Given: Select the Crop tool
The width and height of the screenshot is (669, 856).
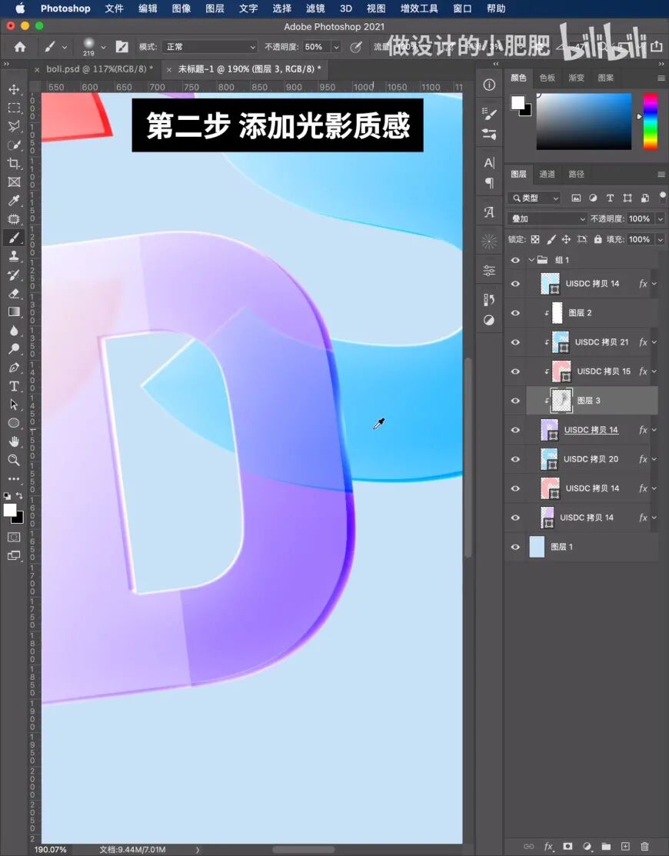Looking at the screenshot, I should [x=14, y=163].
